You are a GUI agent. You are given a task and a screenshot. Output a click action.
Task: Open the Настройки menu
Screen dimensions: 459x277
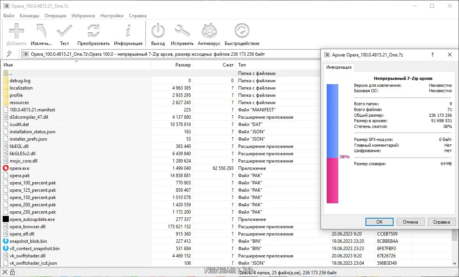(112, 16)
